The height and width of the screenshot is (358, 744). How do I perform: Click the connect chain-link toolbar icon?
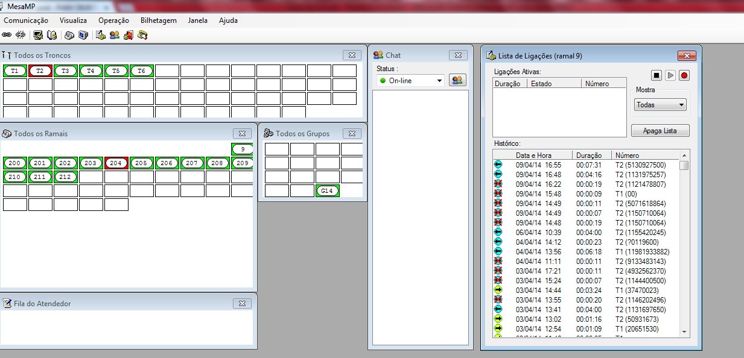pos(6,35)
